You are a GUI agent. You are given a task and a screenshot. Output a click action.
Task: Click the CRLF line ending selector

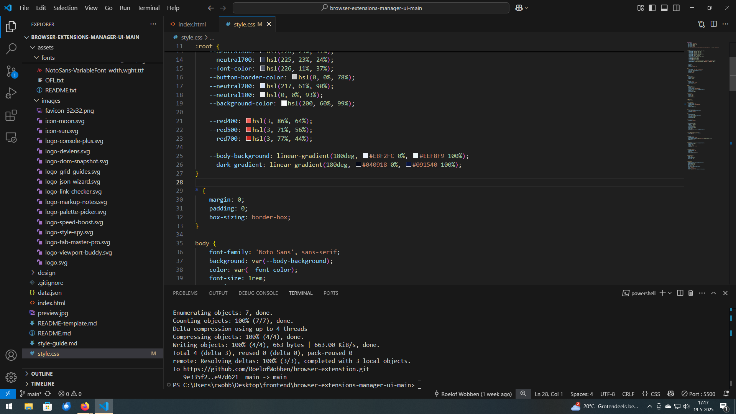click(628, 394)
